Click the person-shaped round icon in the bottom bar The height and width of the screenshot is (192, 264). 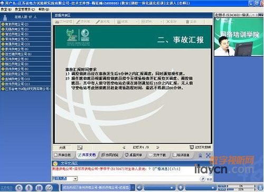29,188
